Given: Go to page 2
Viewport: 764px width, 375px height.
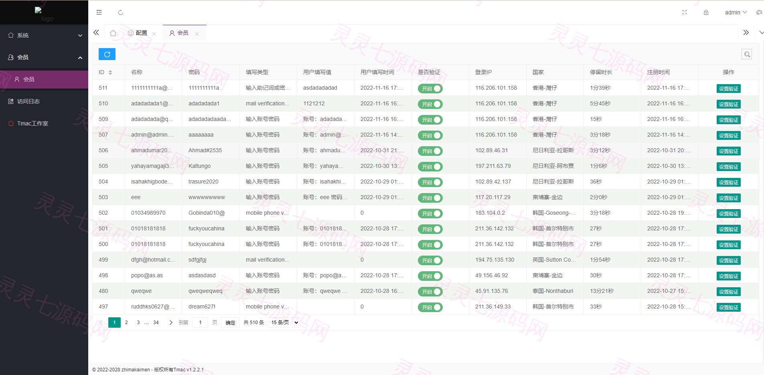Looking at the screenshot, I should click(x=126, y=323).
